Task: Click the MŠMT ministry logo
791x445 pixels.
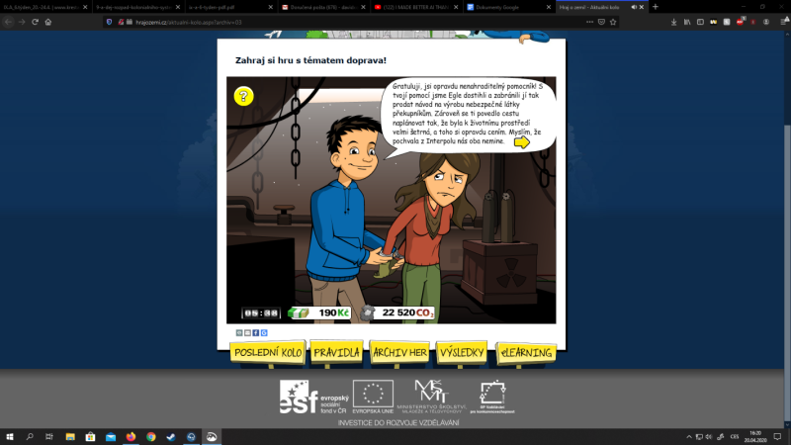Action: 431,398
